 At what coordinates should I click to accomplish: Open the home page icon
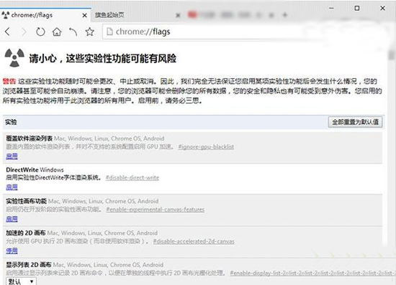point(57,32)
